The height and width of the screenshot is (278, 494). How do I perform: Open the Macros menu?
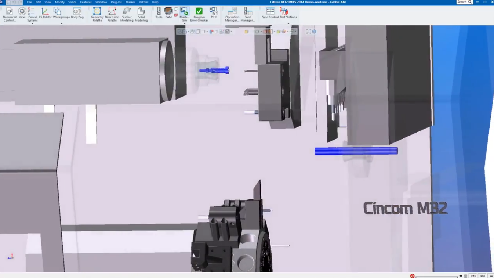tap(130, 2)
